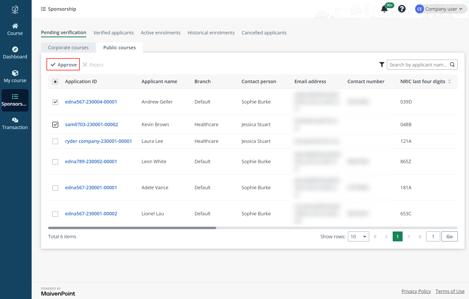Open Transaction from sidebar

click(x=15, y=124)
